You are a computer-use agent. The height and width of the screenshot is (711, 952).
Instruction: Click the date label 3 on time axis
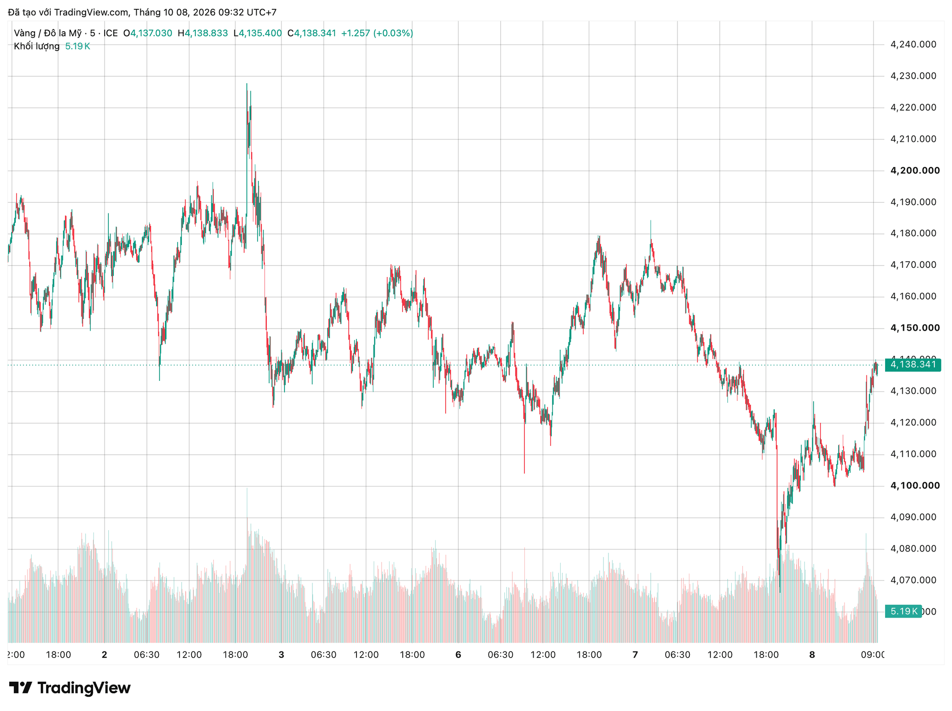[281, 655]
